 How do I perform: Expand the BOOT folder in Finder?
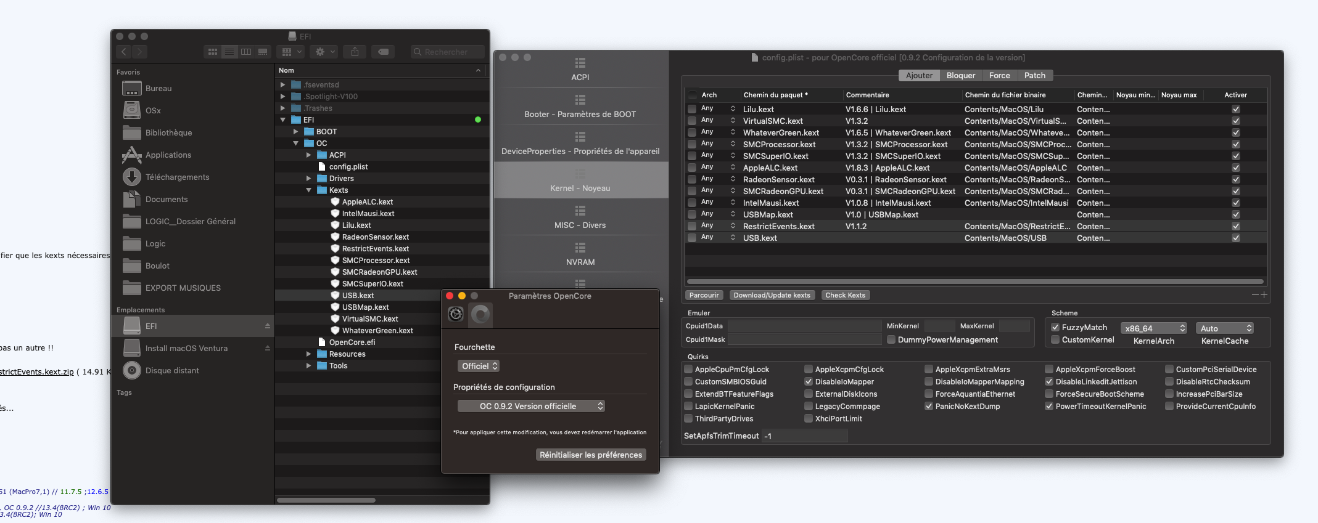tap(296, 132)
